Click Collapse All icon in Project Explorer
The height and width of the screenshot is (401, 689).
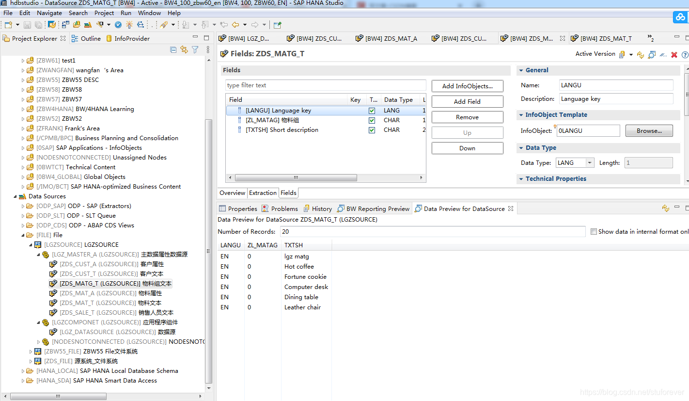pyautogui.click(x=173, y=49)
